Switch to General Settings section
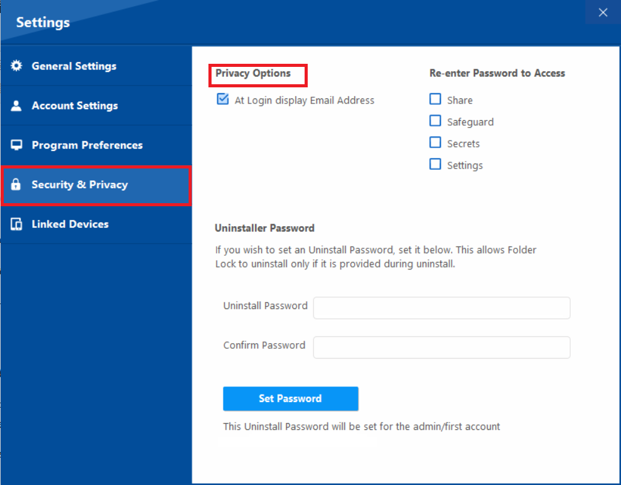Screen dimensions: 621x485 73,66
